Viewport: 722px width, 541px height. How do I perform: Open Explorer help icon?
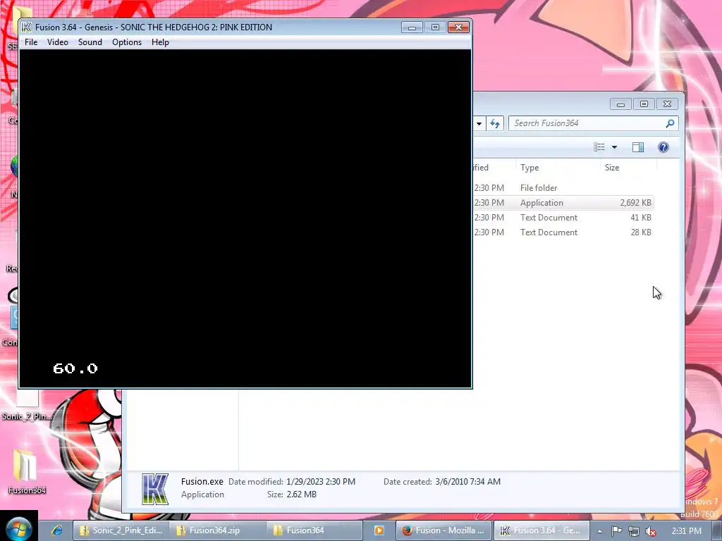(663, 147)
